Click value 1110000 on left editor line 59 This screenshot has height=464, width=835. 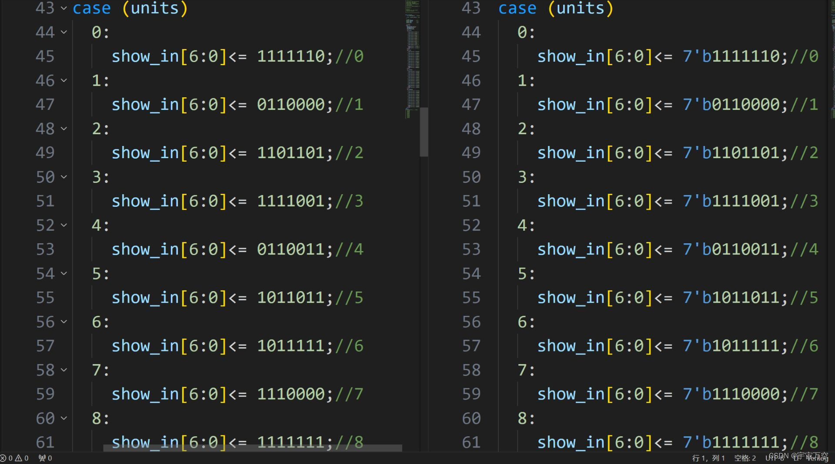(291, 394)
